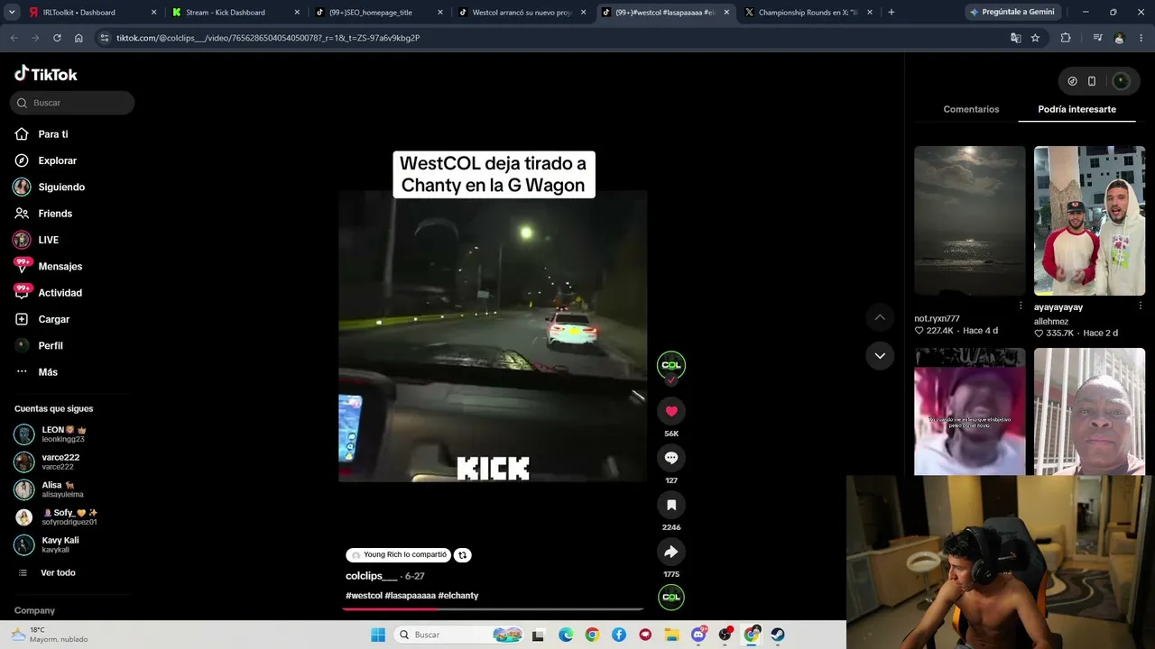The image size is (1155, 649).
Task: Open the Explorar page
Action: (x=57, y=160)
